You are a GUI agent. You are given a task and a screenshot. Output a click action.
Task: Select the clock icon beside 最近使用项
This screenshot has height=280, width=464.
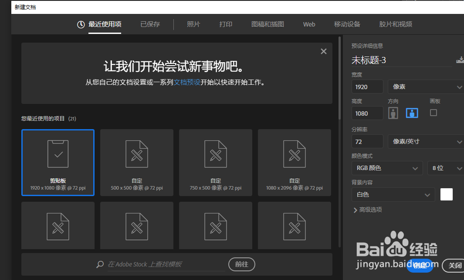(x=81, y=24)
